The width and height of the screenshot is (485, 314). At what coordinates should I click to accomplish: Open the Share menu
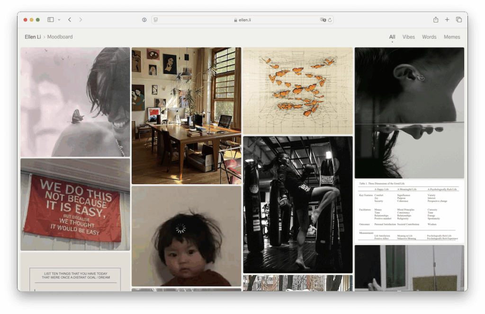(x=436, y=20)
